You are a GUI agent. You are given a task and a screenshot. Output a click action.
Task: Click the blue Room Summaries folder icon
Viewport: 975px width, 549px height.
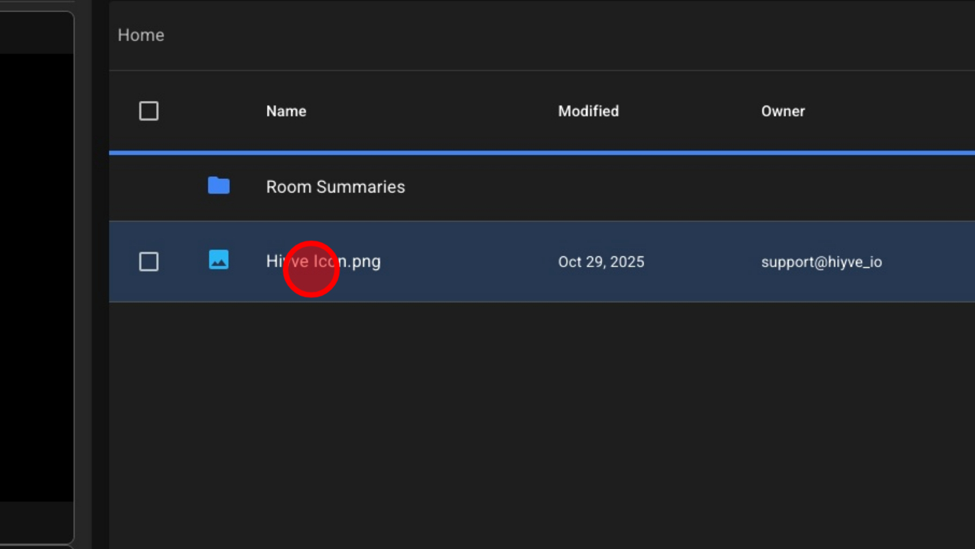[219, 186]
